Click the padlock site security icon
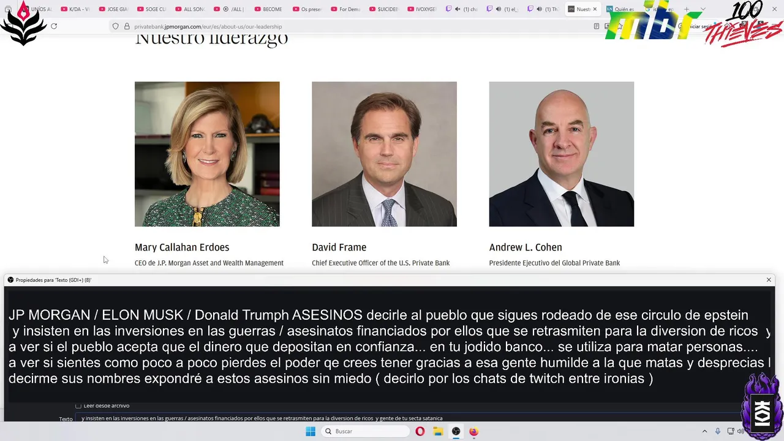 (x=127, y=26)
